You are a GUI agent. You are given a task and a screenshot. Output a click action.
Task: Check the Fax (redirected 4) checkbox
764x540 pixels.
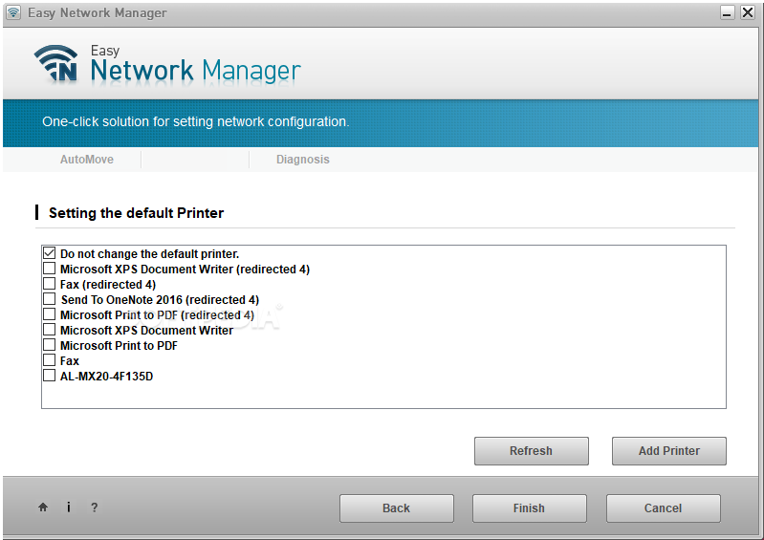coord(49,284)
